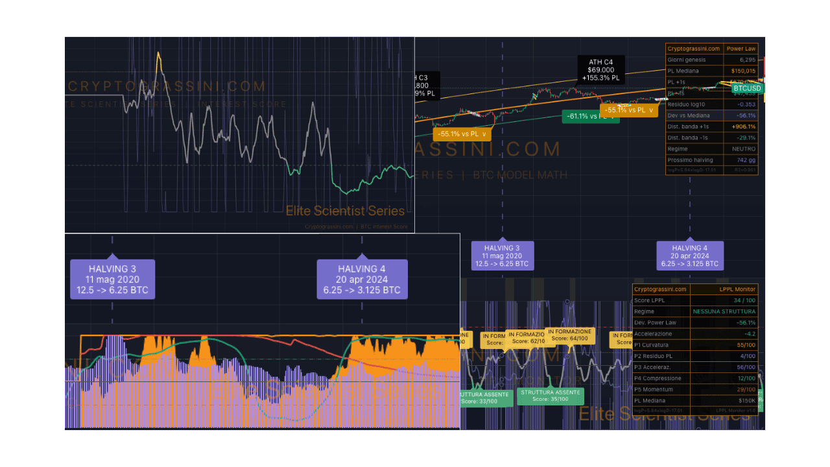Click the larger HALVING 3 callout box

click(x=112, y=280)
